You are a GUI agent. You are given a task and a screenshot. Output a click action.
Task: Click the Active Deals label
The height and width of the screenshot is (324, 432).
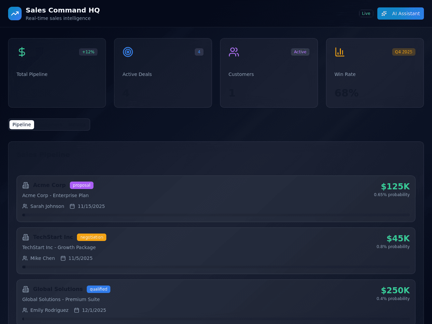[x=137, y=74]
